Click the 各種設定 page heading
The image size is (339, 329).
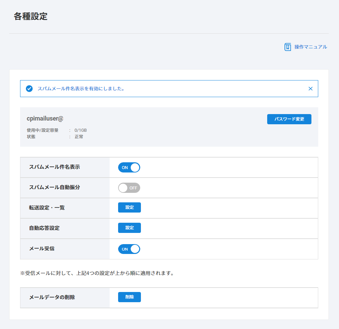pyautogui.click(x=31, y=16)
